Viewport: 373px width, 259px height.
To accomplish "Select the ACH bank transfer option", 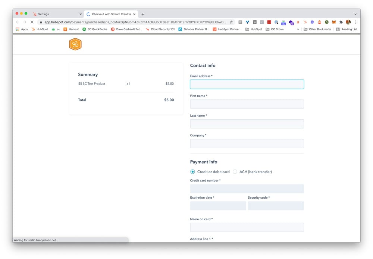I will (x=235, y=172).
